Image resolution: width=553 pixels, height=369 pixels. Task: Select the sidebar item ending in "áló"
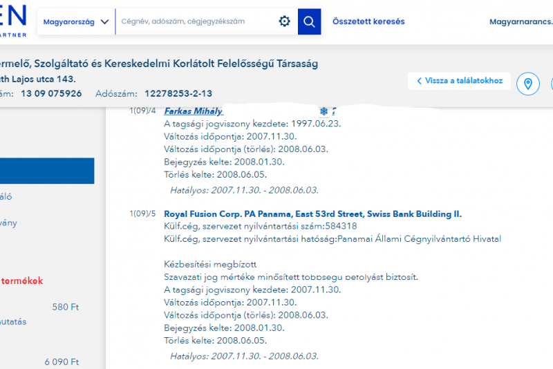[x=6, y=197]
